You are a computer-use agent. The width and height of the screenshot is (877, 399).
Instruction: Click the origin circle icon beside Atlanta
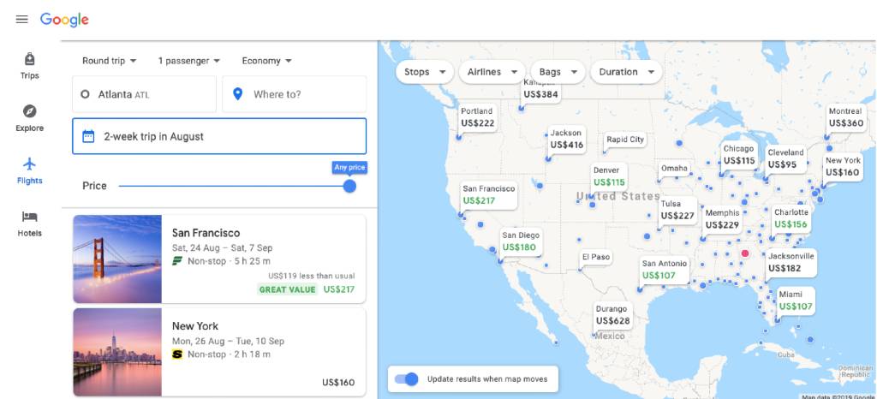tap(85, 94)
